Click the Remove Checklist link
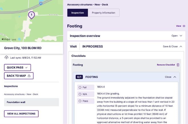The image size is (188, 124). pos(166,65)
